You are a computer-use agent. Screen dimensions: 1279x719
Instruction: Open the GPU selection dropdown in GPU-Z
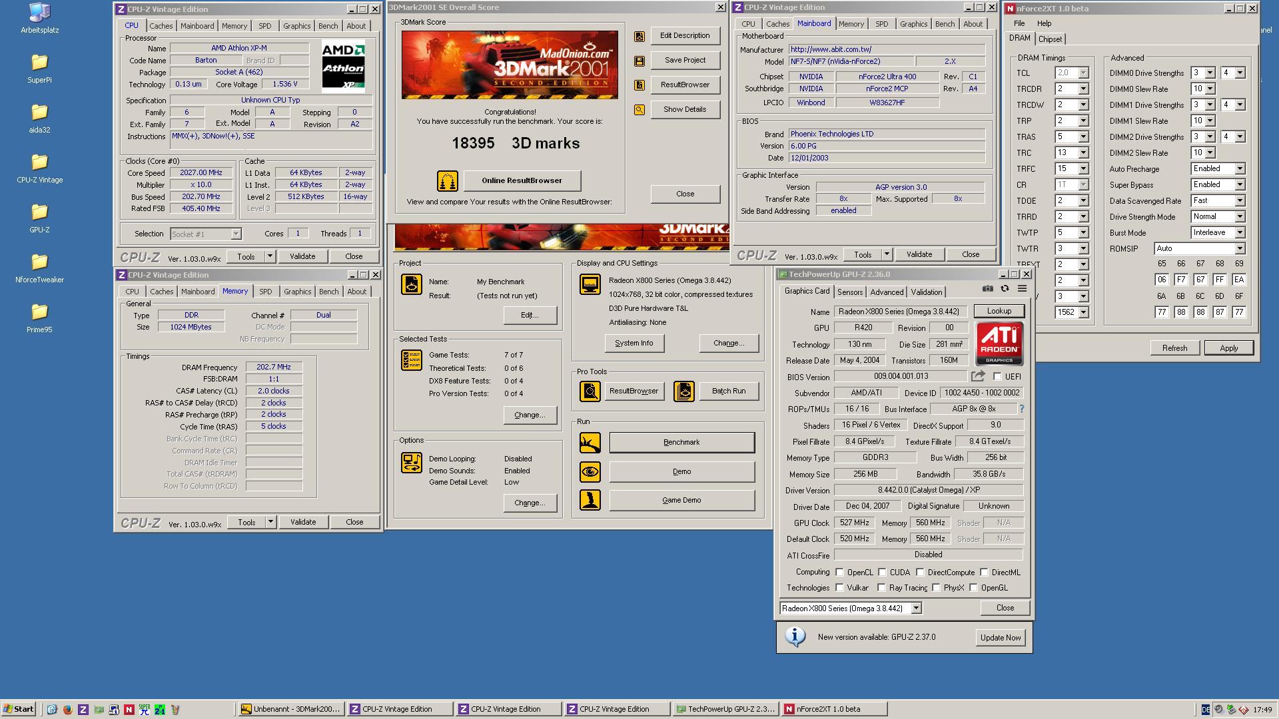point(916,608)
